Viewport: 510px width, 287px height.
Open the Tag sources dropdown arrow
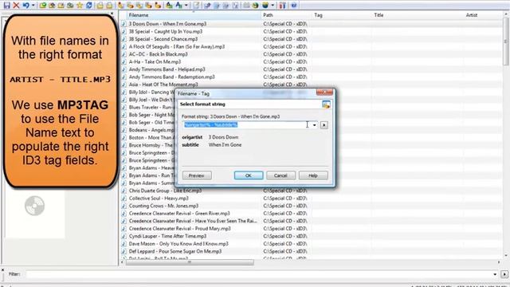tap(273, 6)
